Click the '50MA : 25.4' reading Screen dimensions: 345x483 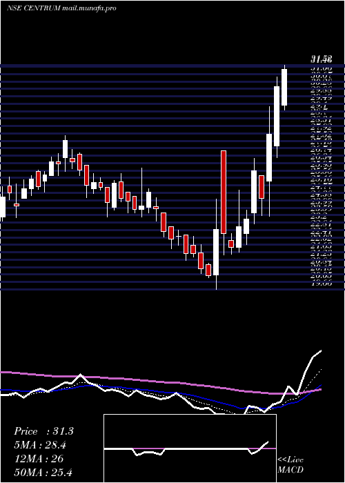(x=43, y=472)
